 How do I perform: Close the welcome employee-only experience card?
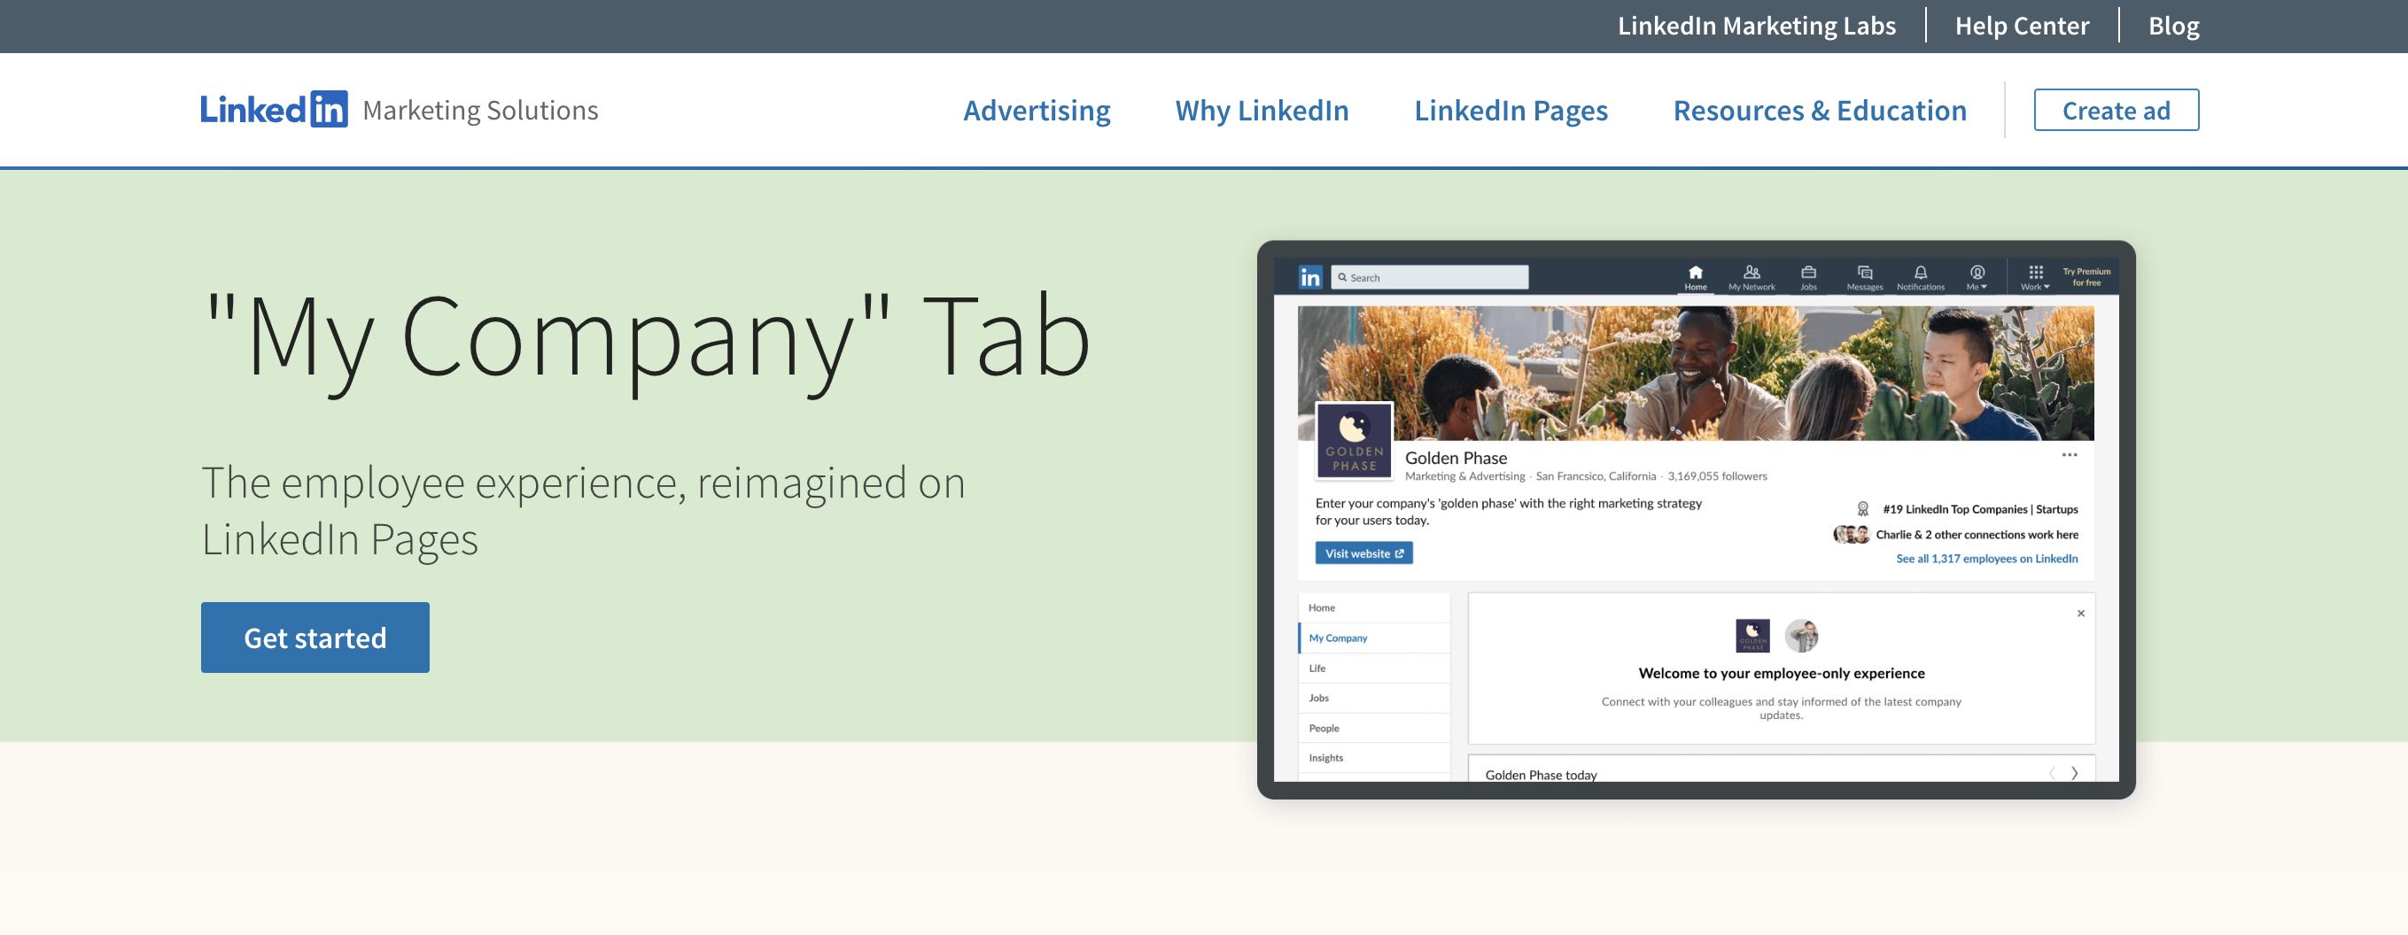tap(2081, 614)
